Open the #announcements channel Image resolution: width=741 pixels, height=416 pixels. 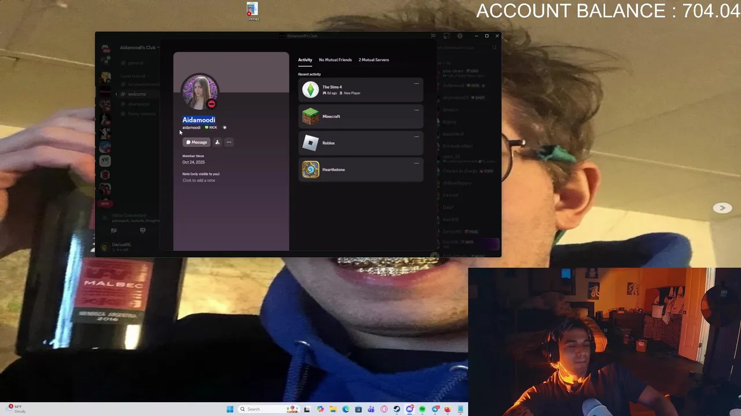point(139,84)
